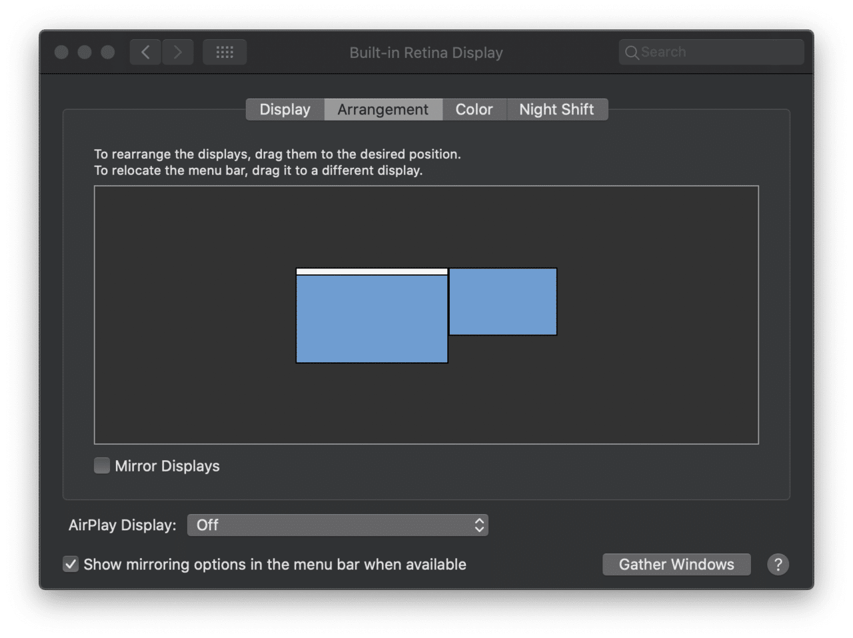Open the AirPlay Display dropdown
Screen dimensions: 853x638
(x=338, y=525)
